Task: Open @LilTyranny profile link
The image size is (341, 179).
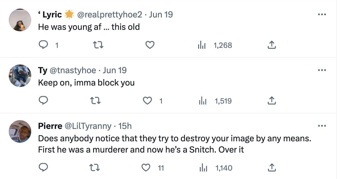Action: (x=88, y=126)
